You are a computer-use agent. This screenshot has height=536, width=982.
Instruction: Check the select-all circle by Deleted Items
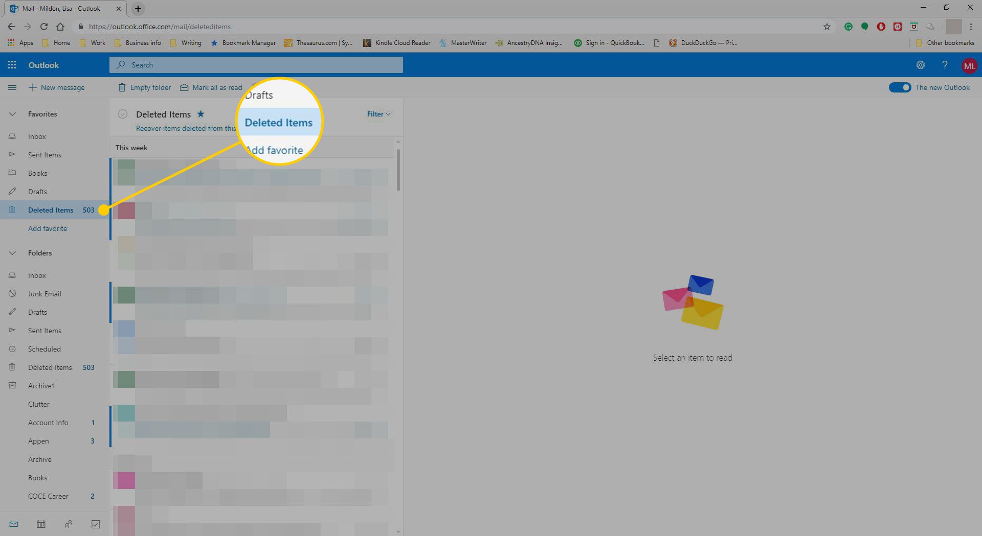coord(122,114)
